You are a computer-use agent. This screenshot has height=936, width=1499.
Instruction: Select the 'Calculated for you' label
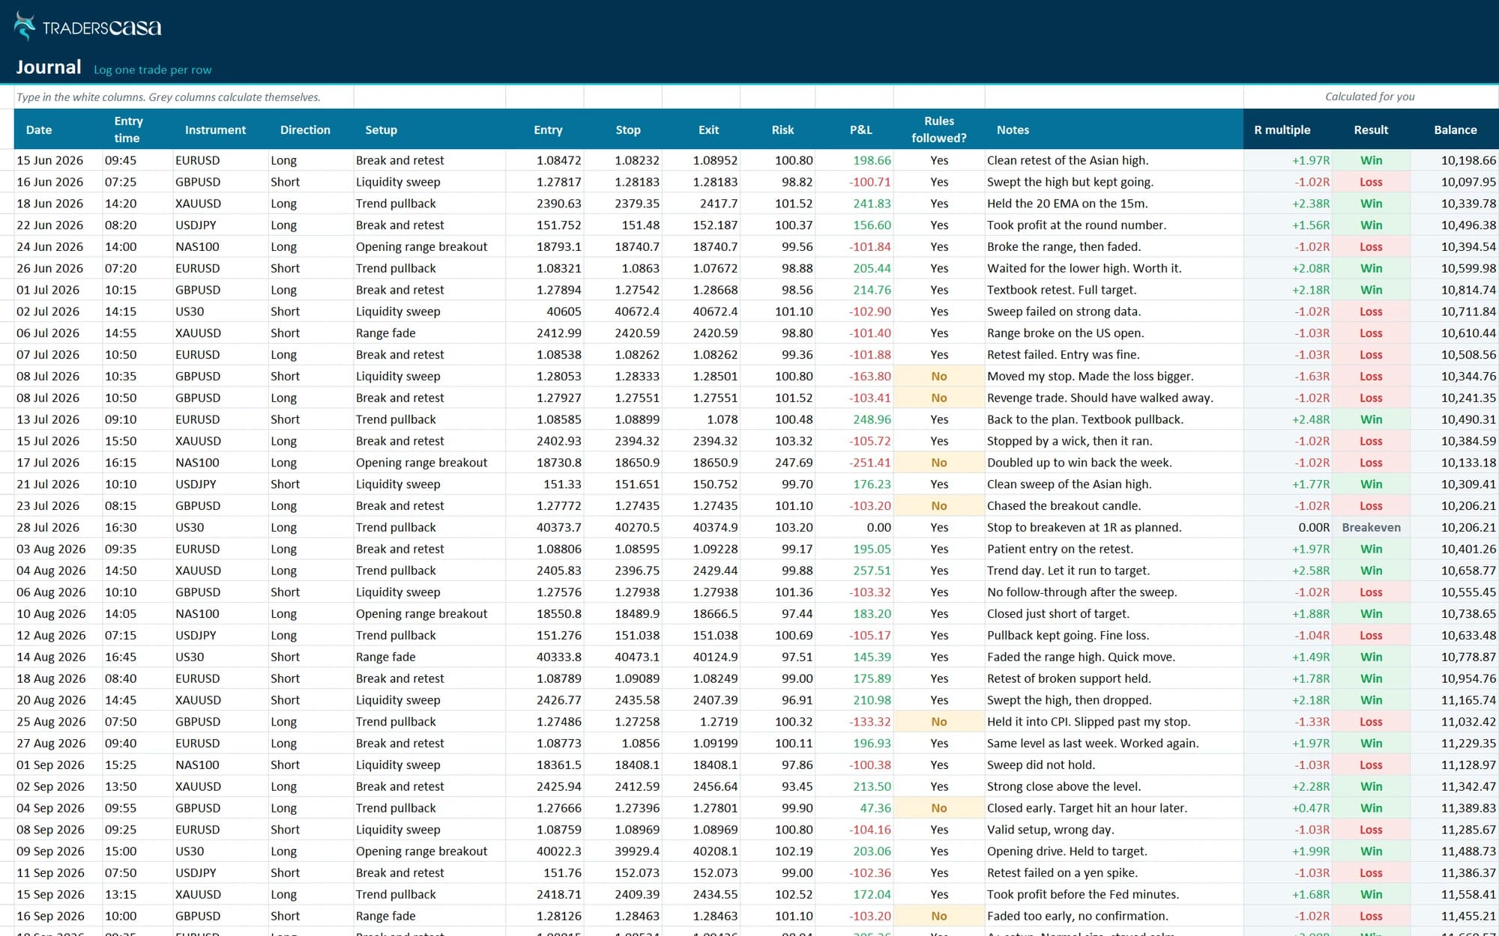[x=1370, y=97]
